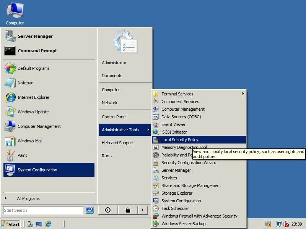Click the Internet Explorer icon in Start menu
Screen dimensions: 306x229
(x=10, y=97)
